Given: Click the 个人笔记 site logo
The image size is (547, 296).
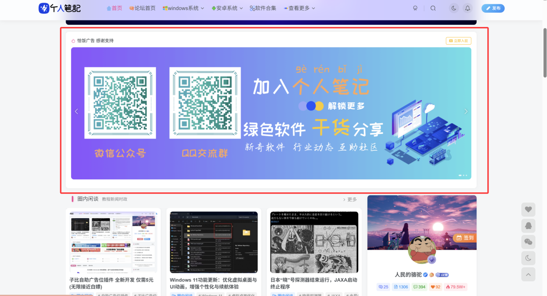Looking at the screenshot, I should (59, 8).
